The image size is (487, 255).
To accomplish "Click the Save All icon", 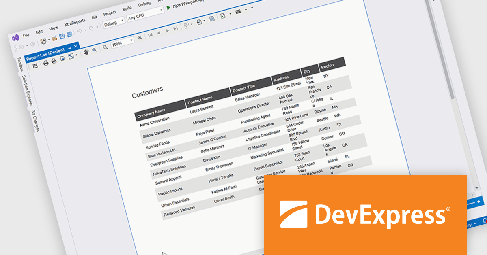I will coord(69,34).
